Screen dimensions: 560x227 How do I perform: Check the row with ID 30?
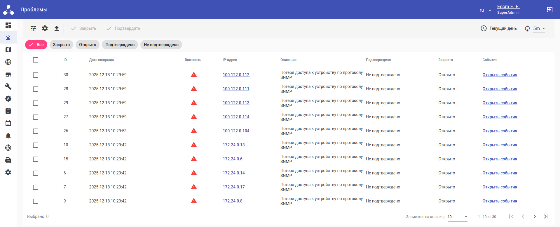36,75
